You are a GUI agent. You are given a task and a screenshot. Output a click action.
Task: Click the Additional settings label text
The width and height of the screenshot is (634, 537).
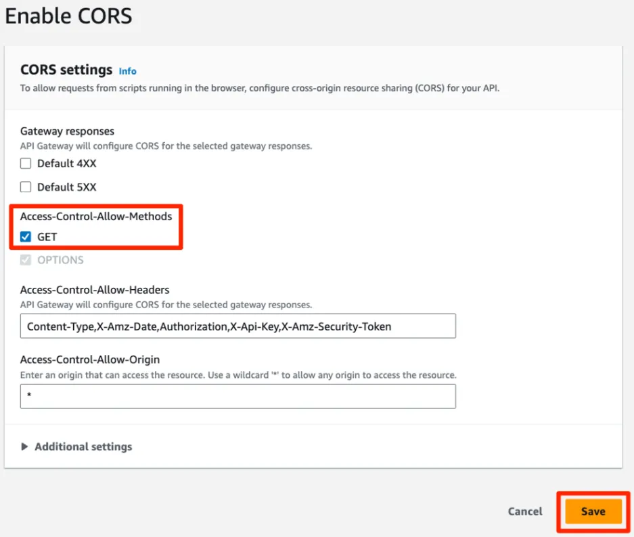pyautogui.click(x=83, y=447)
